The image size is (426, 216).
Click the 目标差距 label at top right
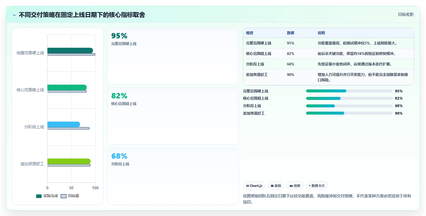pos(406,14)
